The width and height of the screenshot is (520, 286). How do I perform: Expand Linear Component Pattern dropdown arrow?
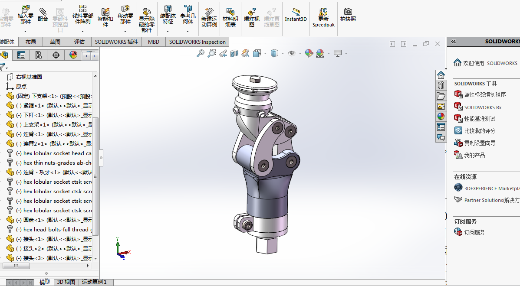pyautogui.click(x=82, y=32)
